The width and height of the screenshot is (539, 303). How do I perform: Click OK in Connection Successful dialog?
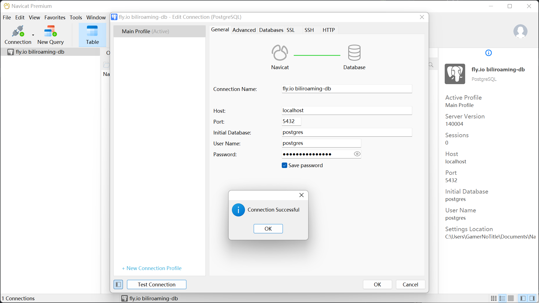[x=268, y=229]
